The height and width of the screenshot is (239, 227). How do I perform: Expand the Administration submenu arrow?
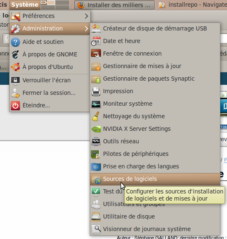[x=86, y=29]
